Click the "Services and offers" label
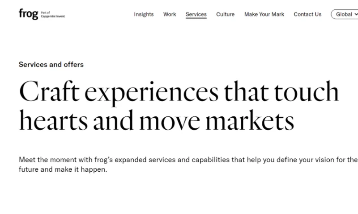The height and width of the screenshot is (214, 358). click(51, 65)
